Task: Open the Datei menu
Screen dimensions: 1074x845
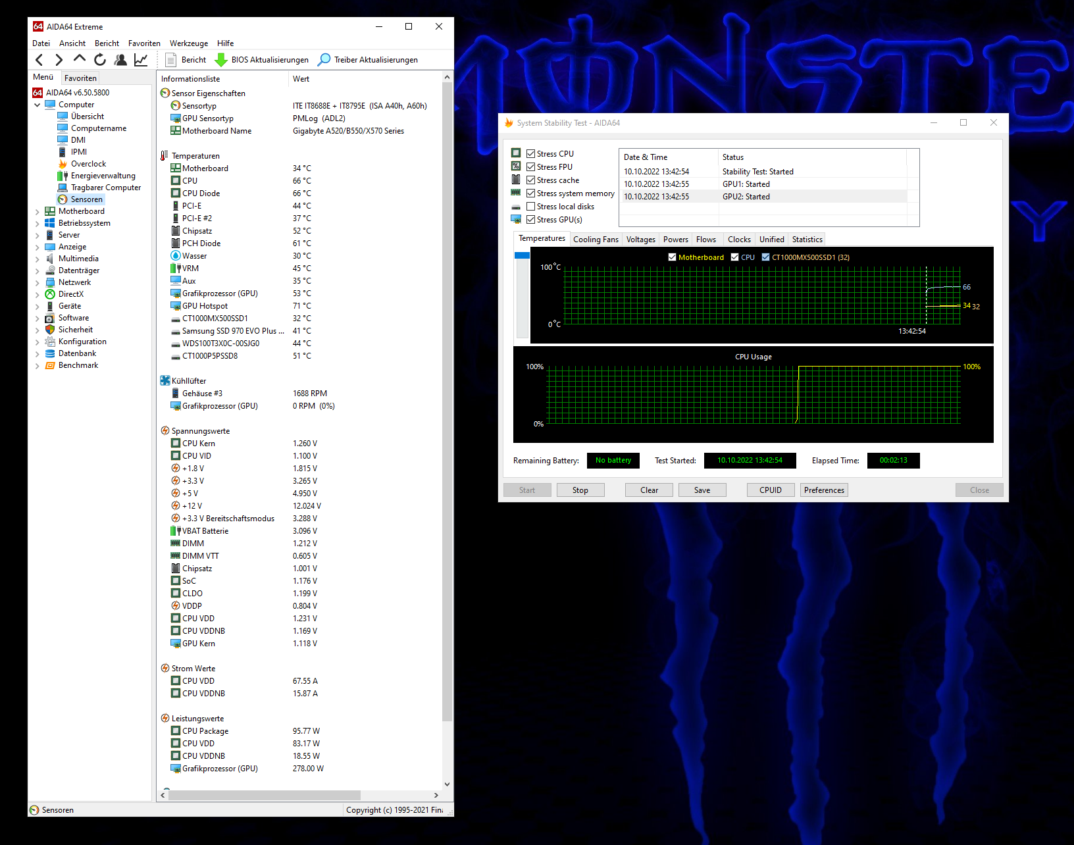Action: click(x=41, y=43)
